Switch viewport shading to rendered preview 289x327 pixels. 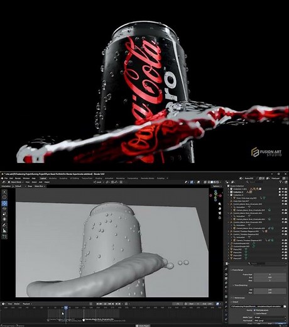click(217, 182)
